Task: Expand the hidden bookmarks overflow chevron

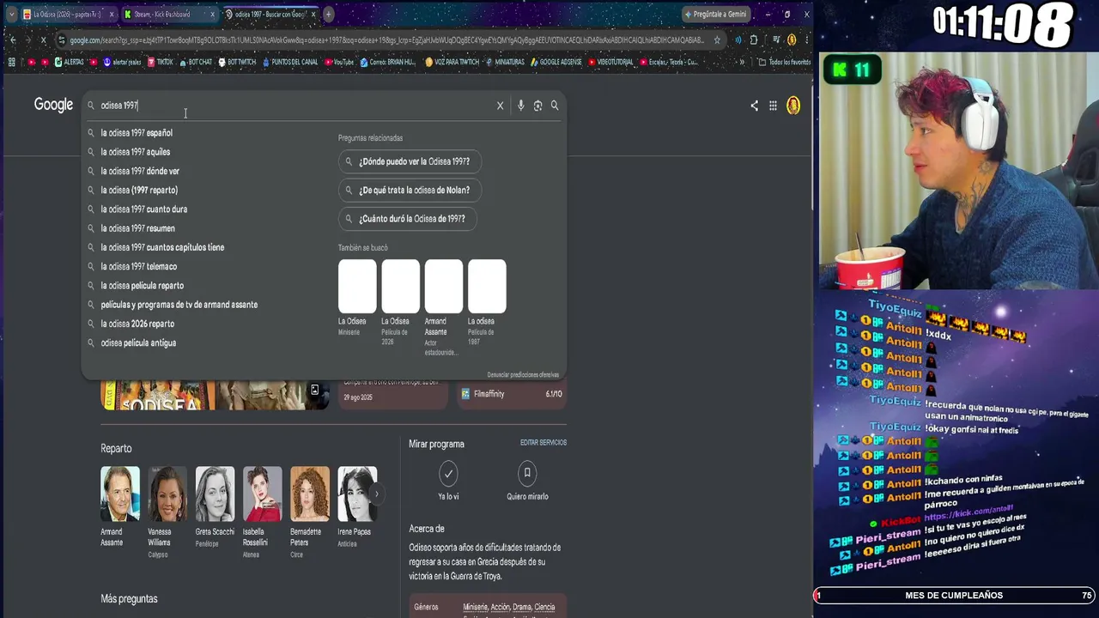Action: (742, 62)
